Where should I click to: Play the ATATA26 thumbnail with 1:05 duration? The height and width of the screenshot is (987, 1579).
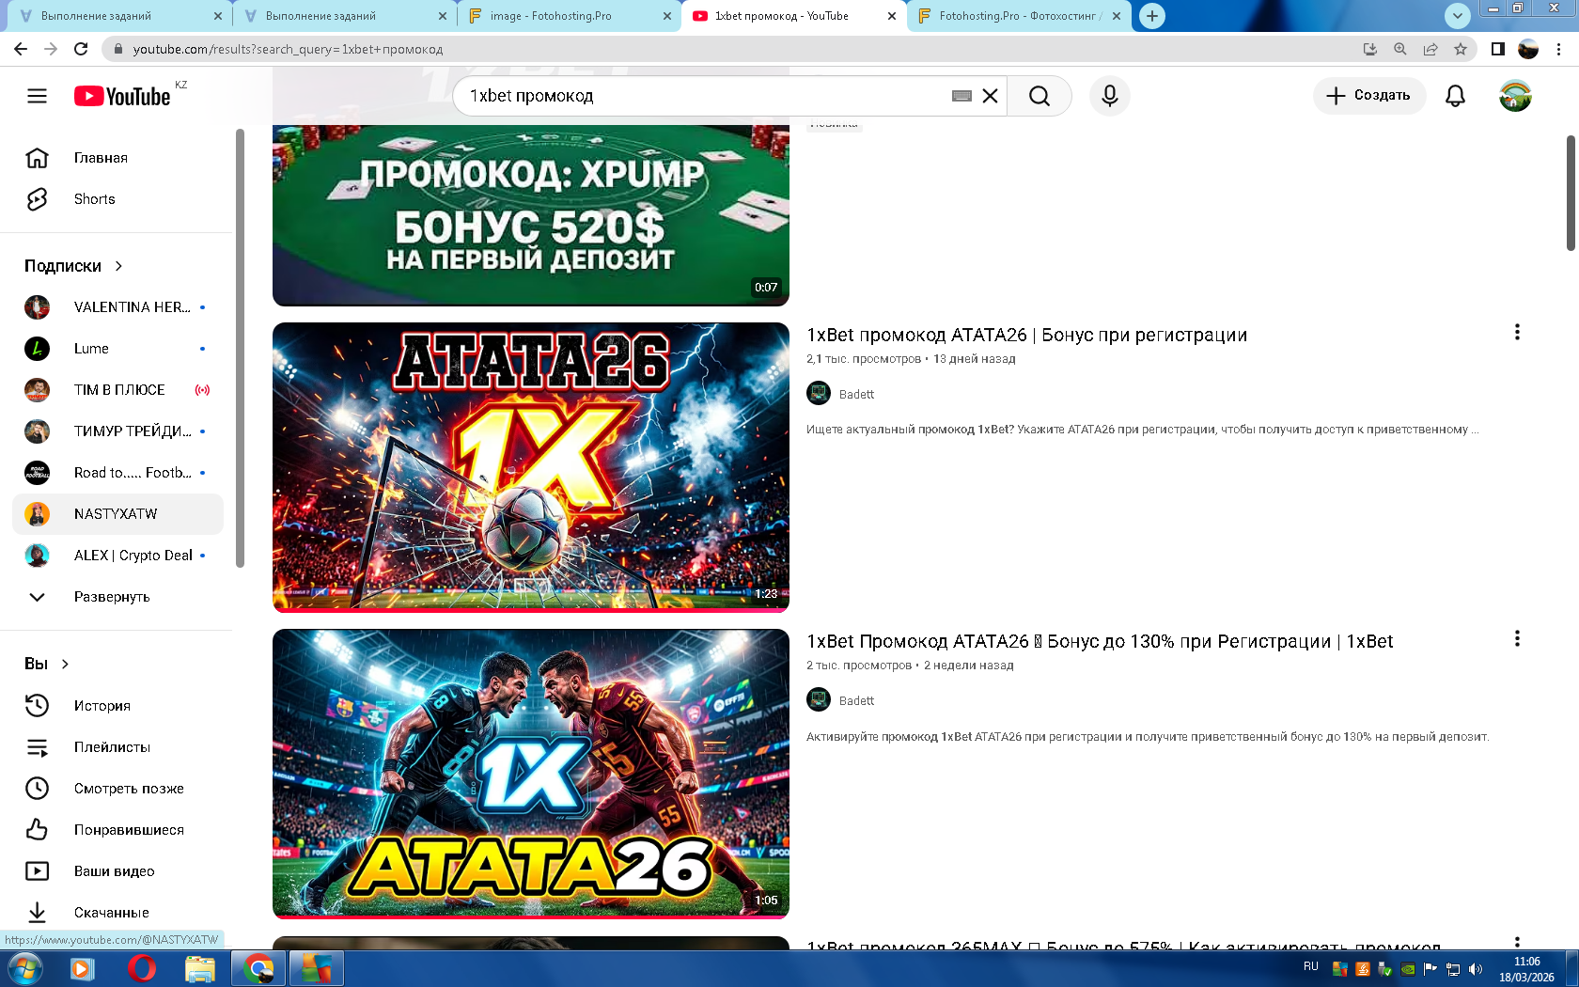coord(531,774)
